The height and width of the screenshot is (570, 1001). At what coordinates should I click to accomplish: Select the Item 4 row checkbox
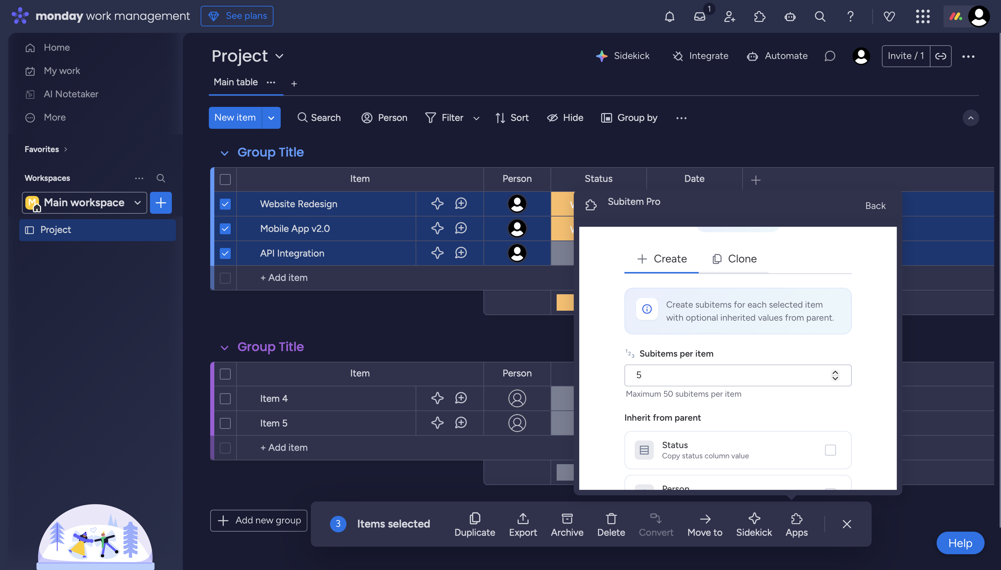(x=225, y=398)
